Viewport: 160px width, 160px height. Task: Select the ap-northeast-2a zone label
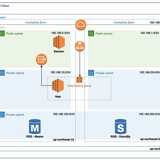[x=64, y=140]
